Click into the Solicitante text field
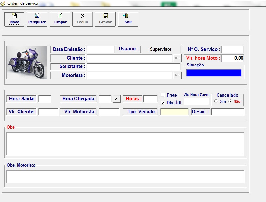 [x=133, y=67]
